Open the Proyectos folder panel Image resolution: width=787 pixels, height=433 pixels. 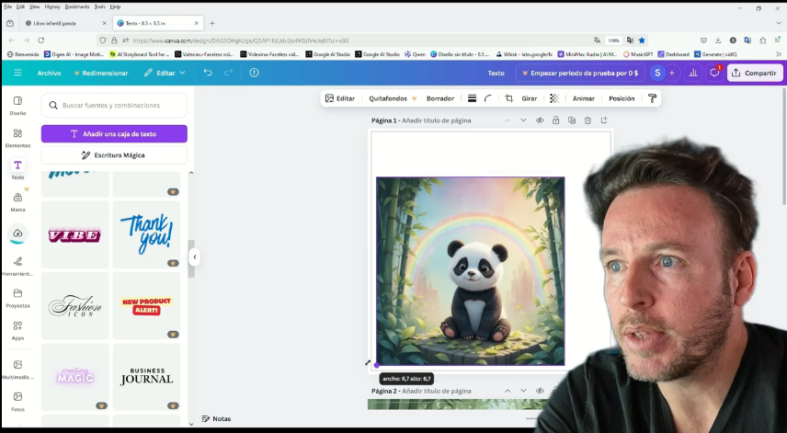coord(17,298)
